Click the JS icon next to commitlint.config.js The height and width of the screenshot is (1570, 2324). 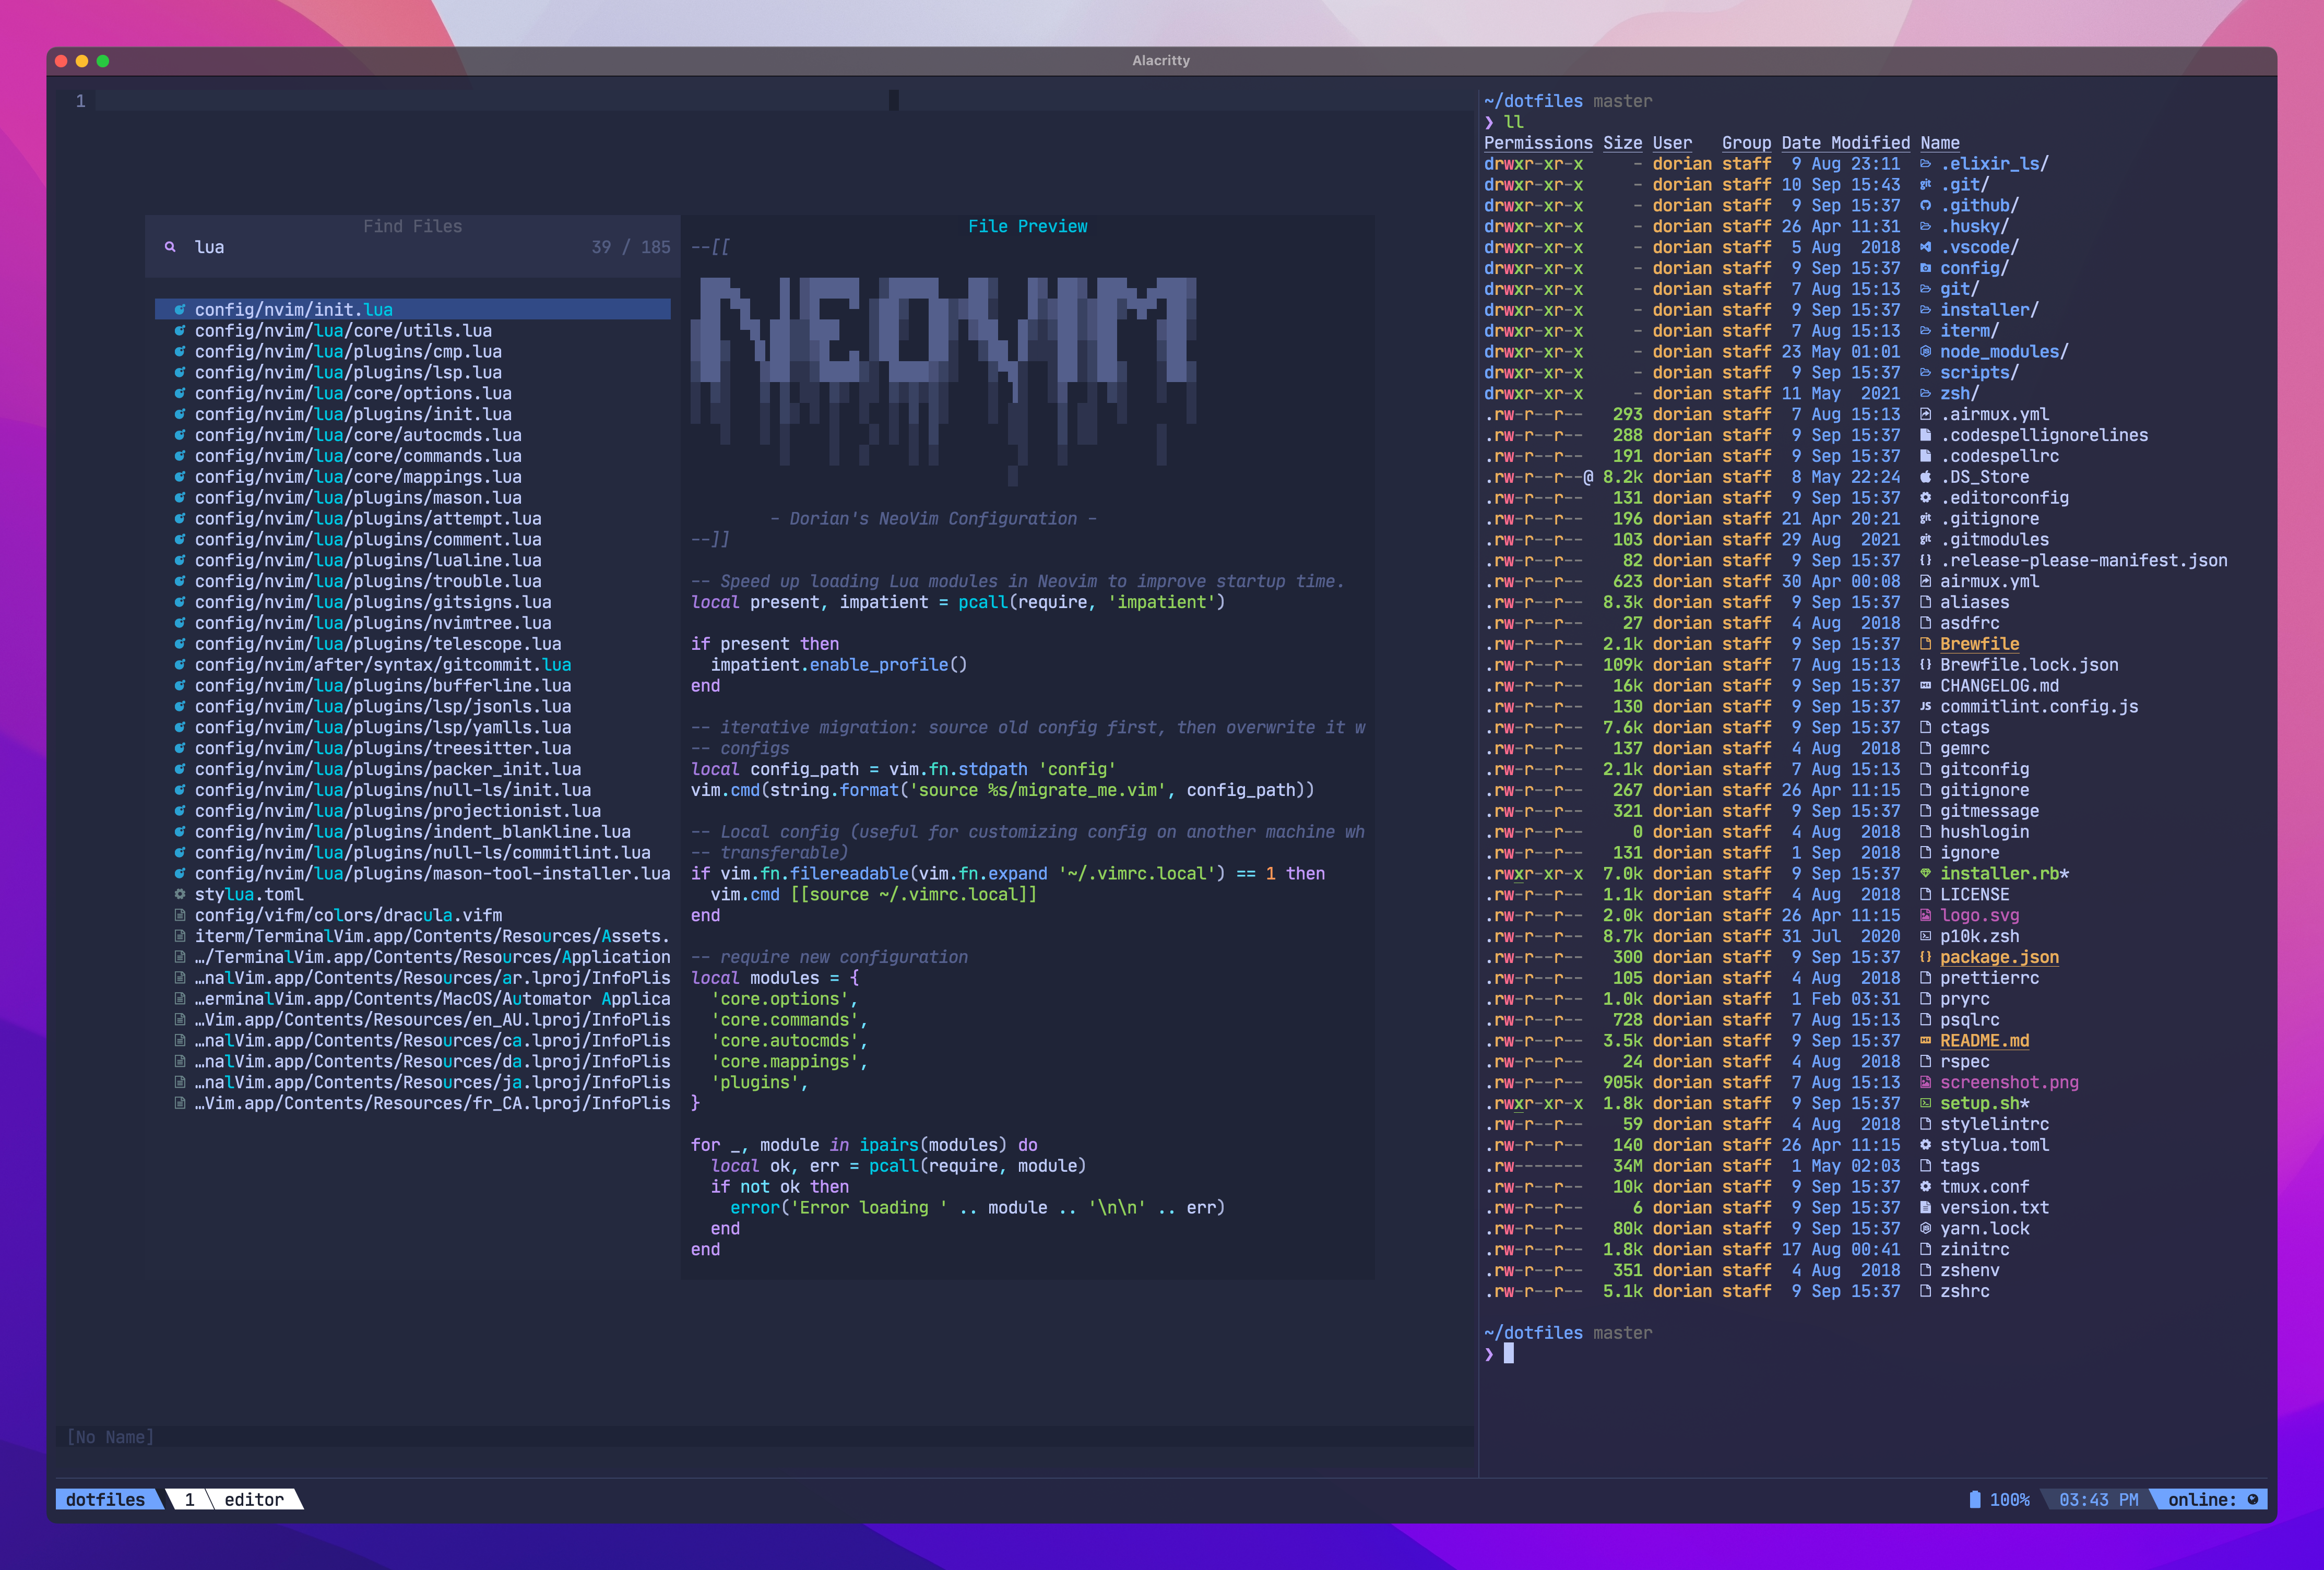click(1925, 707)
